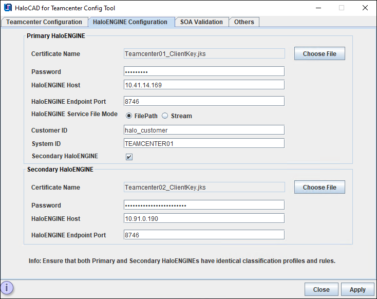Toggle the Secondary HaloENGINE checkbox
The height and width of the screenshot is (299, 377).
pos(129,157)
